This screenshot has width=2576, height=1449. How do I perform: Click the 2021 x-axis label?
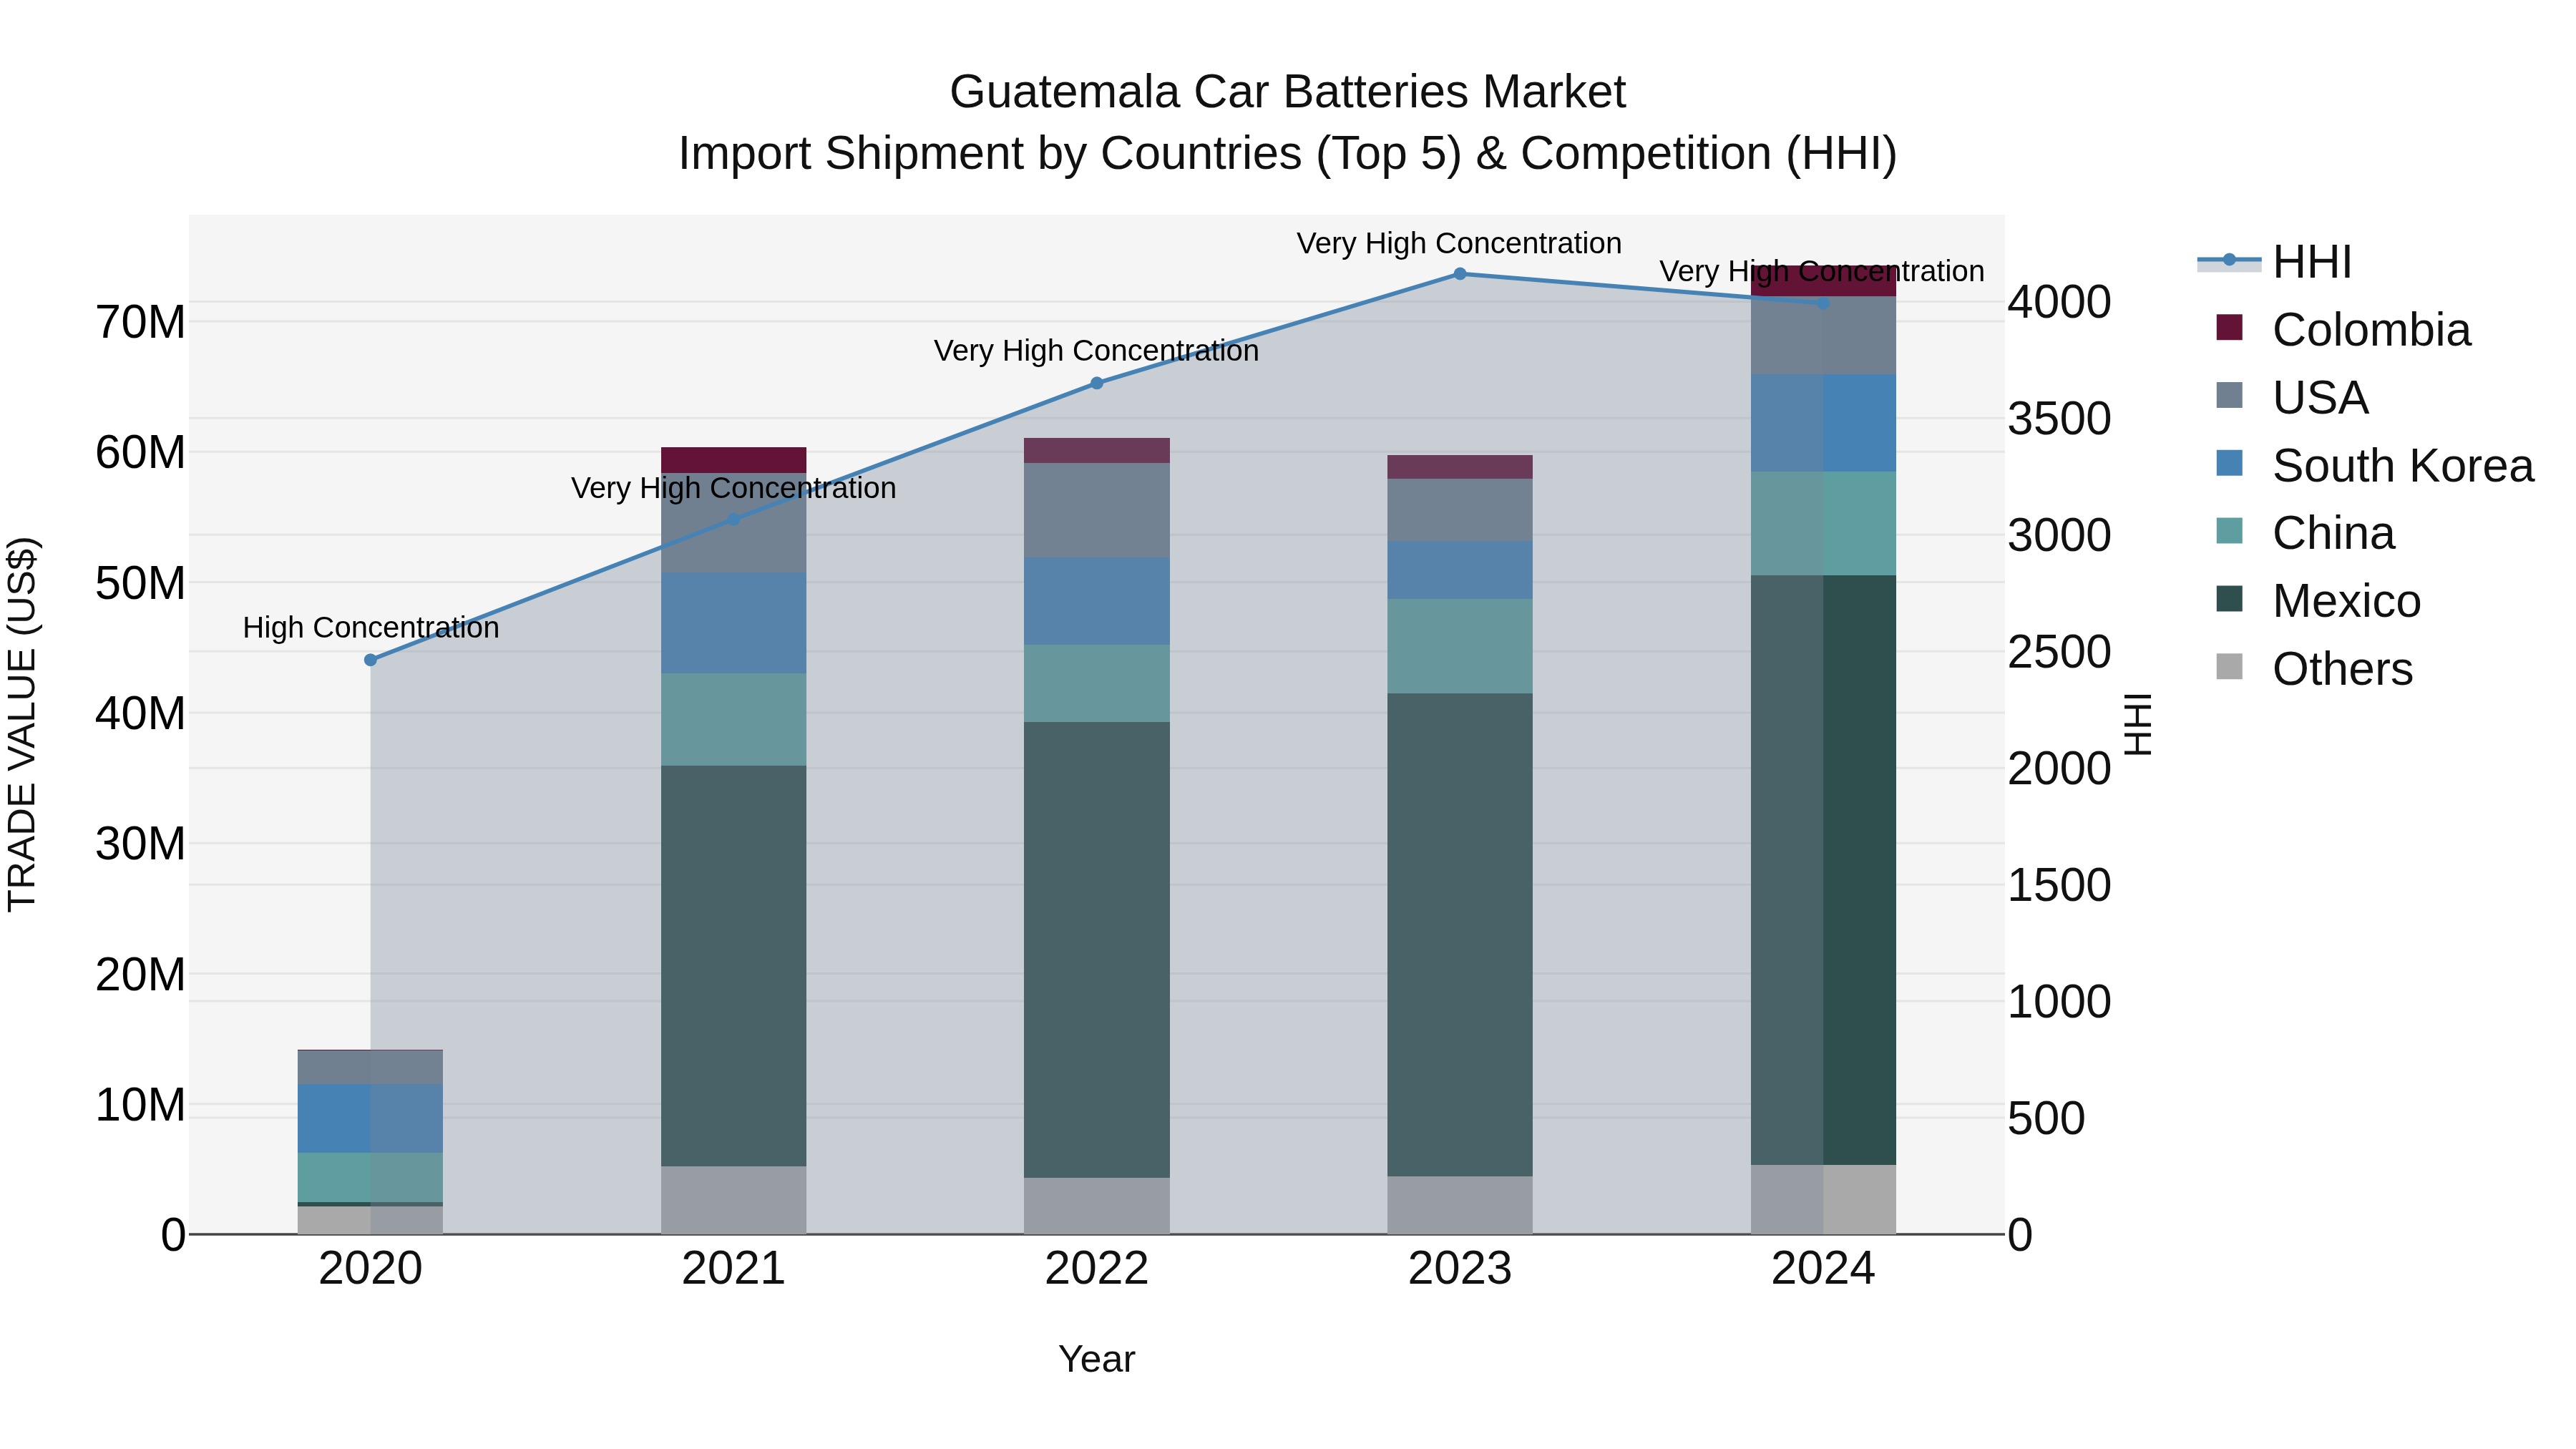tap(733, 1269)
